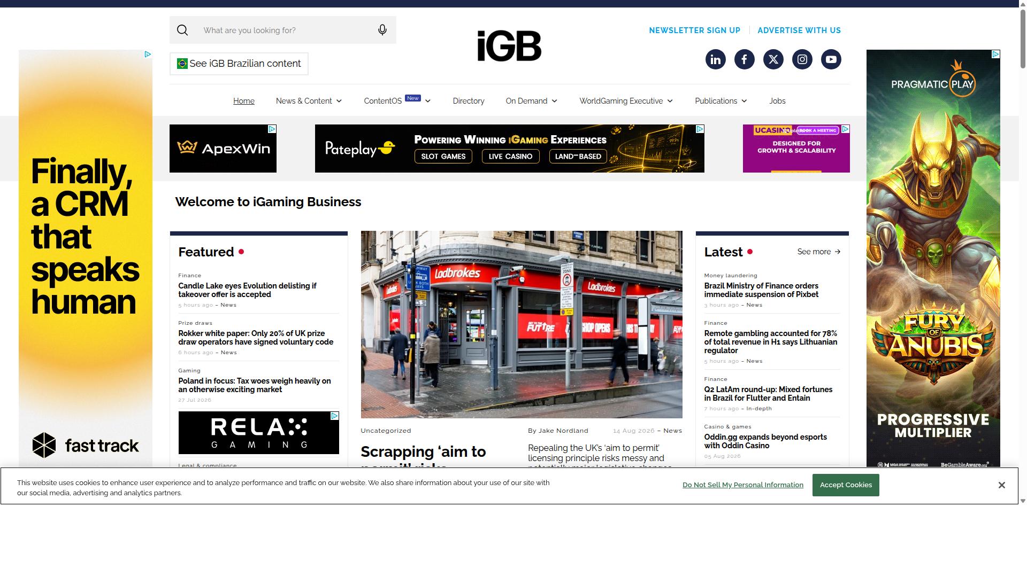Screen dimensions: 1027x577
Task: Open the Jobs menu item
Action: tap(777, 101)
